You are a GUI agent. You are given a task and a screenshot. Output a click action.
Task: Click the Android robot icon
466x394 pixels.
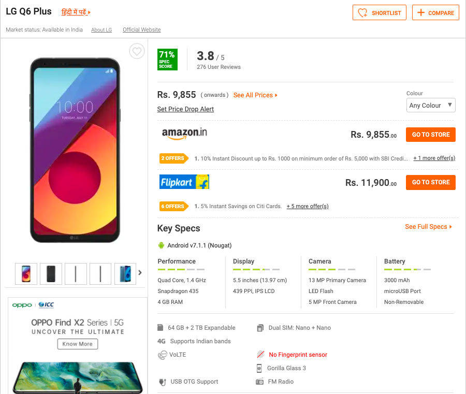coord(161,245)
